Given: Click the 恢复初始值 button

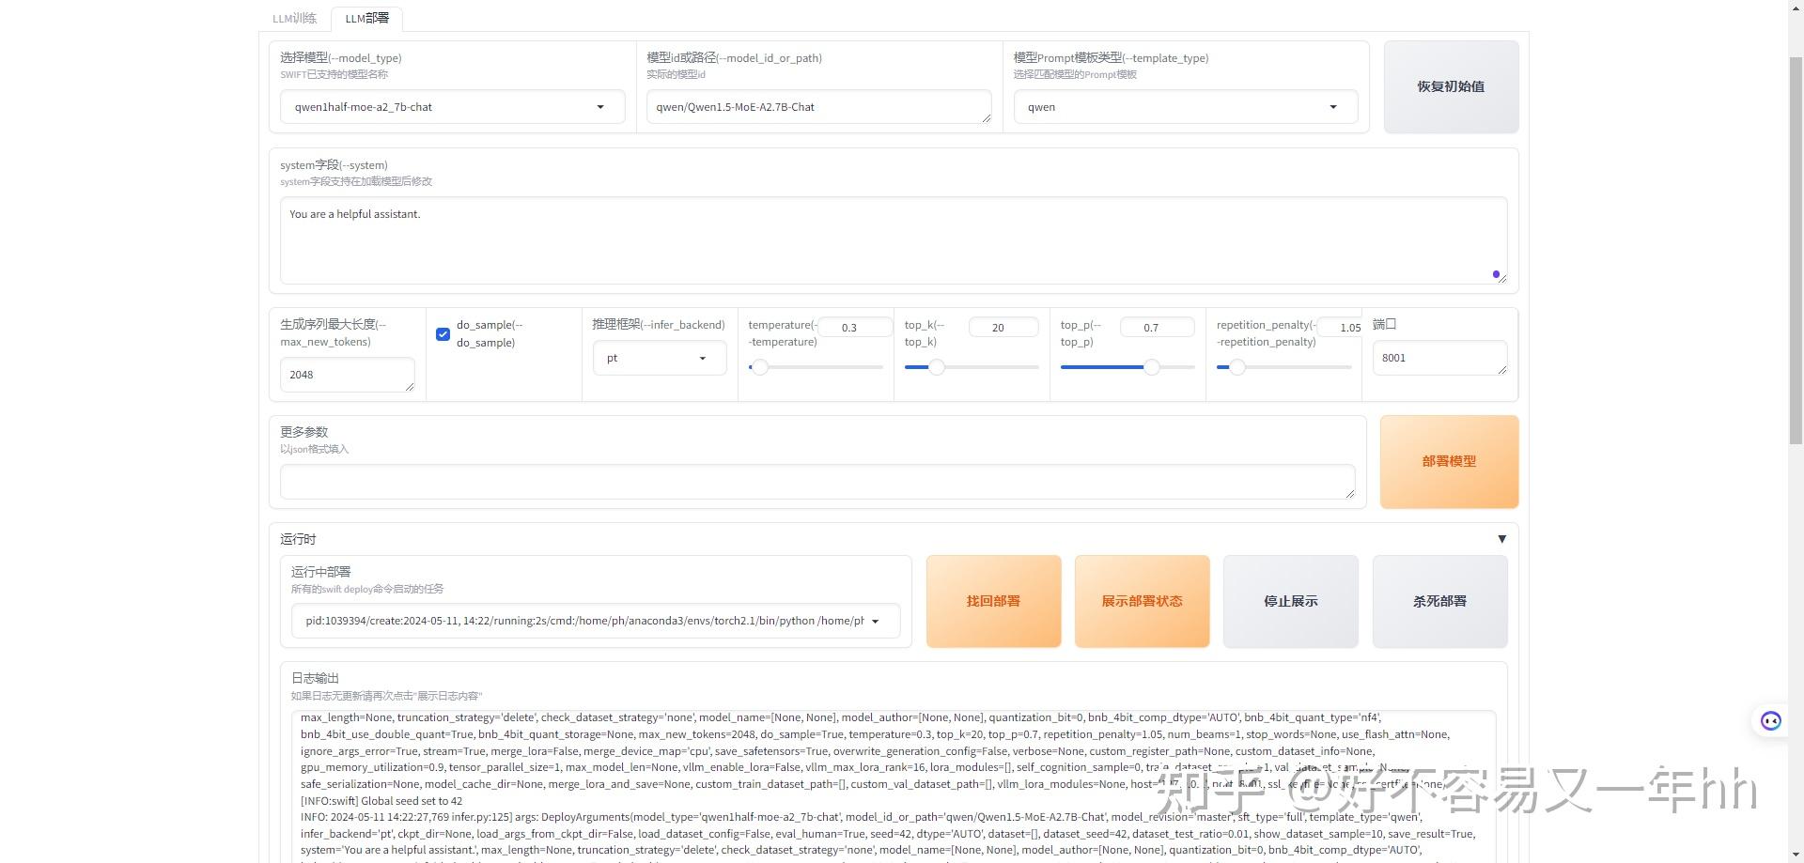Looking at the screenshot, I should 1449,86.
